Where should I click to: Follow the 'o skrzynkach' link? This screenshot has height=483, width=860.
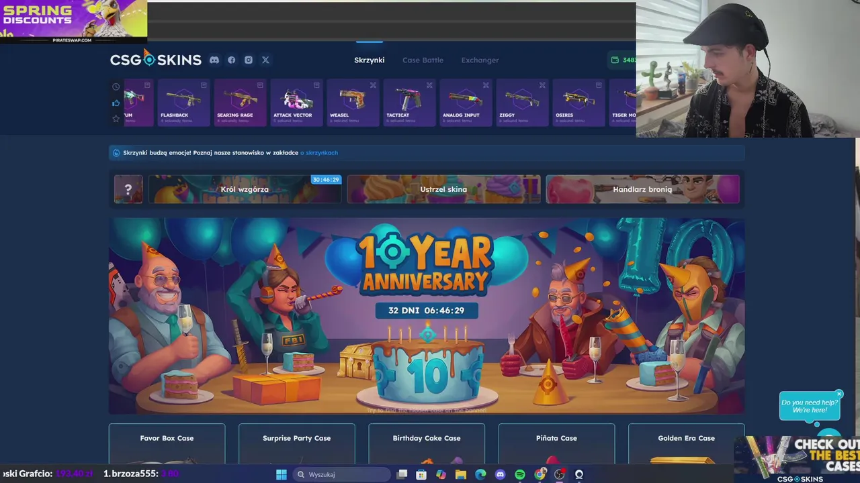(319, 153)
